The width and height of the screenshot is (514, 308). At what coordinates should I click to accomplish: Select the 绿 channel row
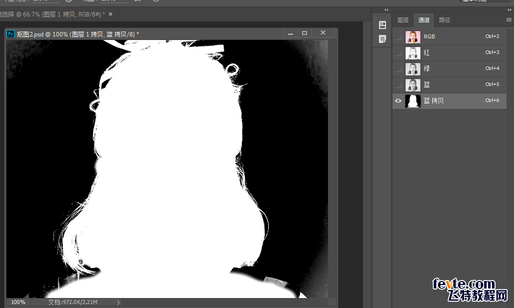tap(449, 69)
